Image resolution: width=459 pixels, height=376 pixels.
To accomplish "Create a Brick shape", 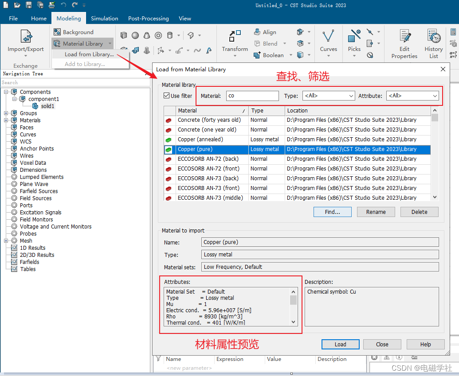I will 124,35.
